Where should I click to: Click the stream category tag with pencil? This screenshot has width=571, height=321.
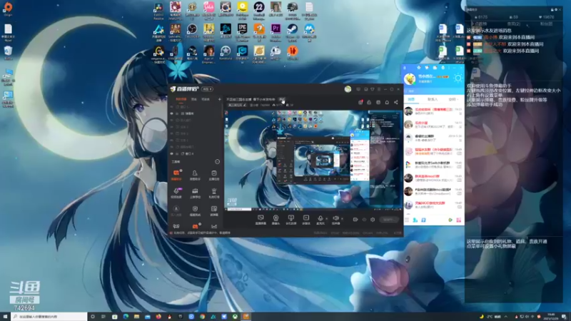(237, 105)
